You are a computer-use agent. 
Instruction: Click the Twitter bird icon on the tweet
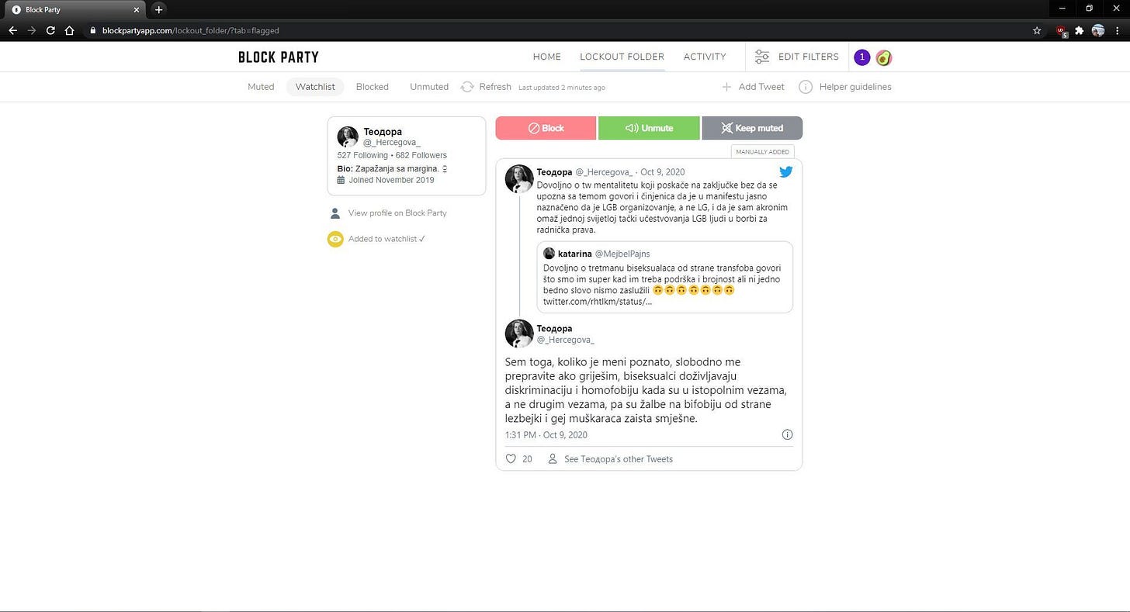[785, 172]
